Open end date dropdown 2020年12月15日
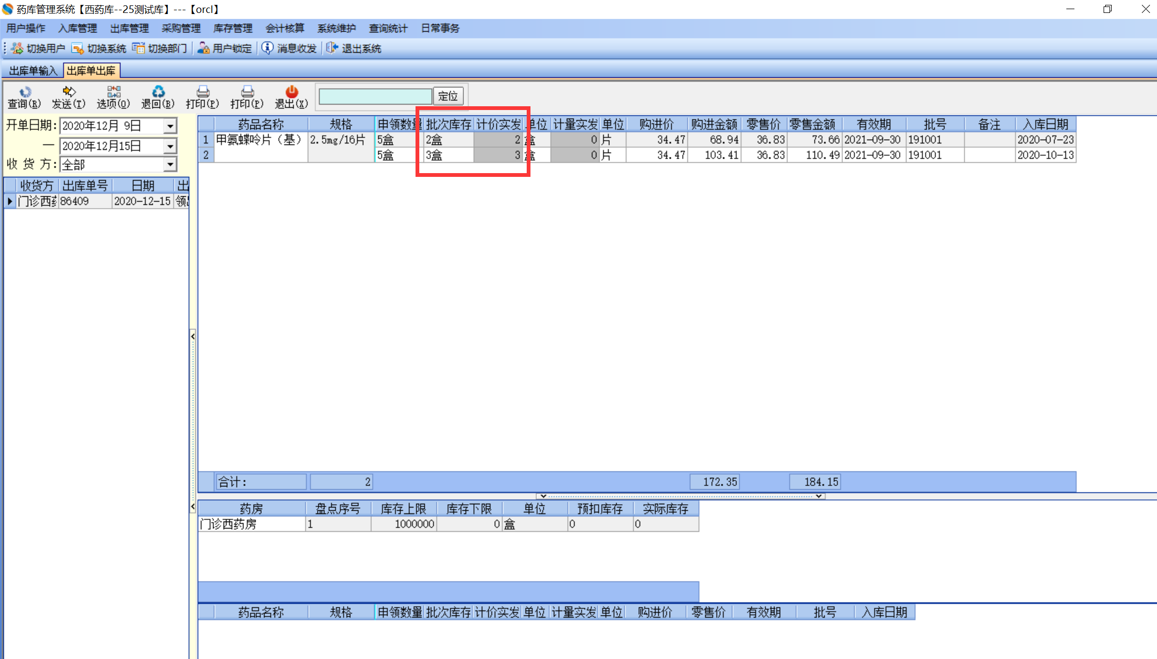This screenshot has height=659, width=1157. click(x=170, y=146)
